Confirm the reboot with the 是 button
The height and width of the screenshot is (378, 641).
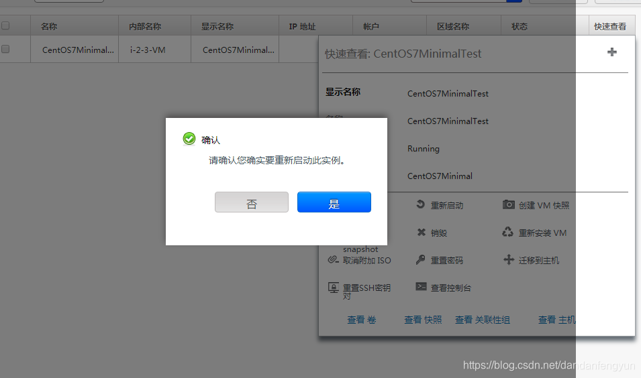334,202
